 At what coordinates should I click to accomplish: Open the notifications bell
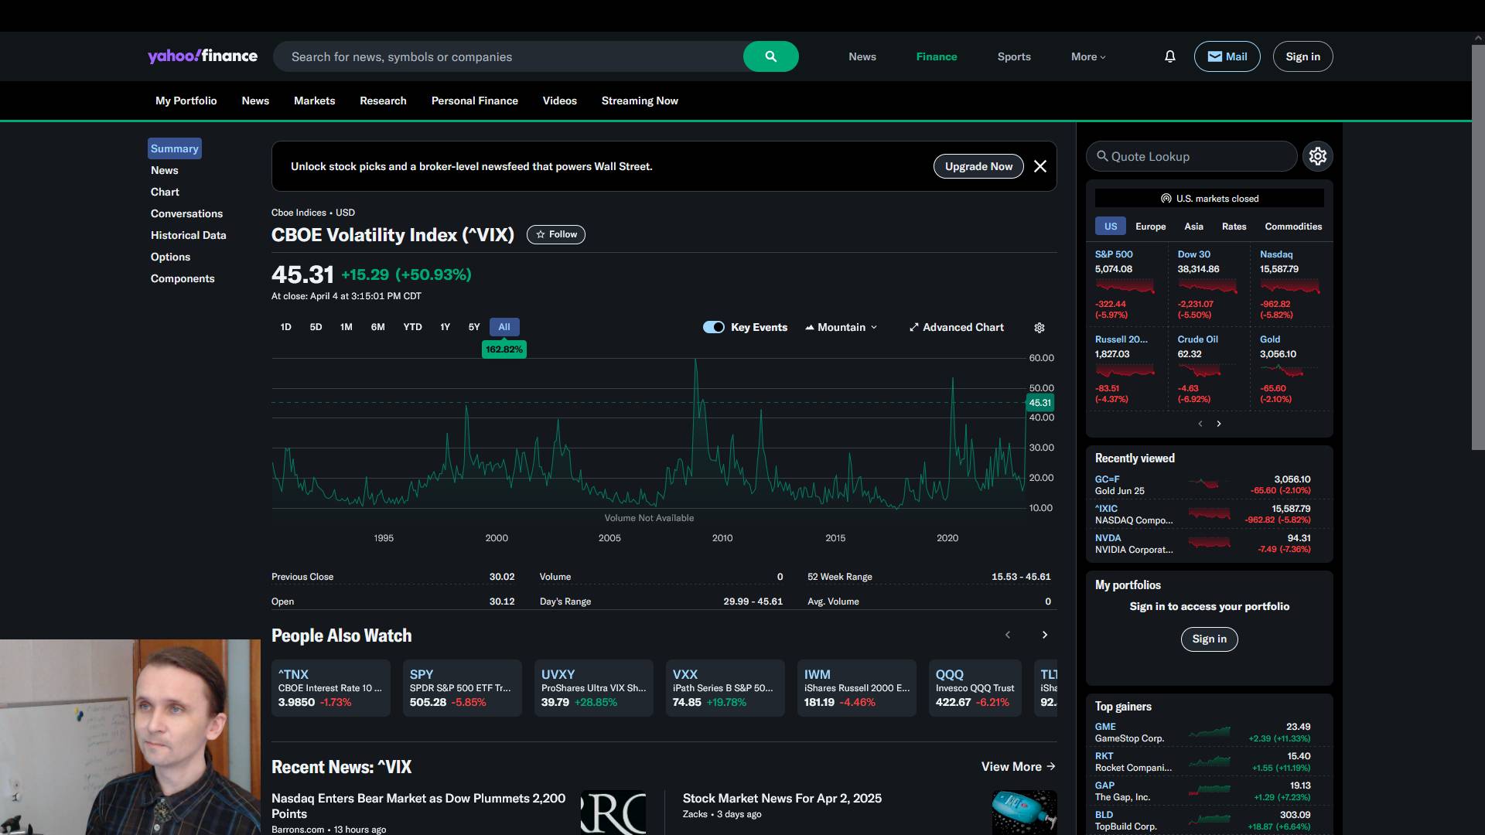coord(1169,56)
